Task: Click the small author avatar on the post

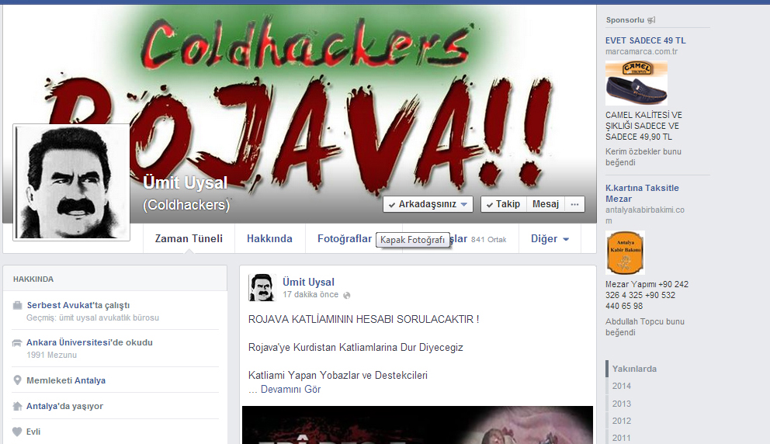Action: tap(262, 288)
